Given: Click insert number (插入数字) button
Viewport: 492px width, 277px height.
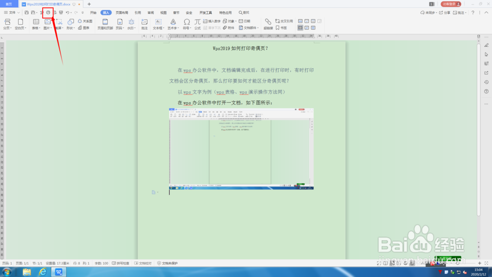Looking at the screenshot, I should pyautogui.click(x=212, y=21).
